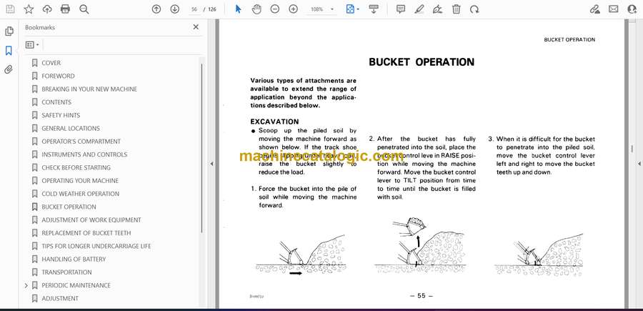The height and width of the screenshot is (311, 643).
Task: Toggle the Bookmarks panel icon
Action: tap(9, 51)
